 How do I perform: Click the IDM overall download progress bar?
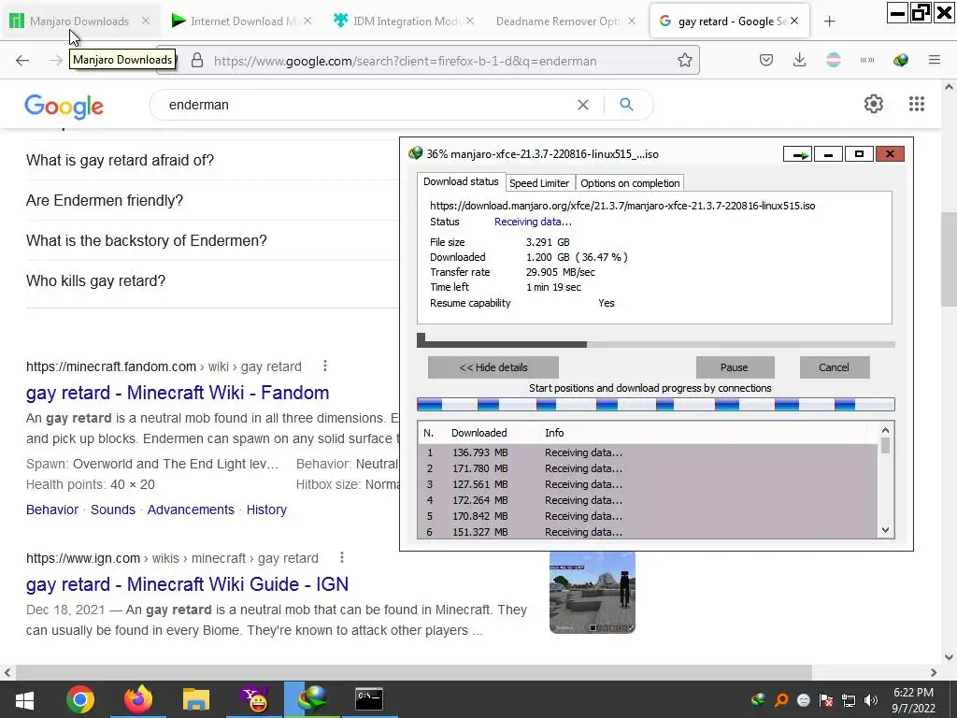[x=656, y=344]
